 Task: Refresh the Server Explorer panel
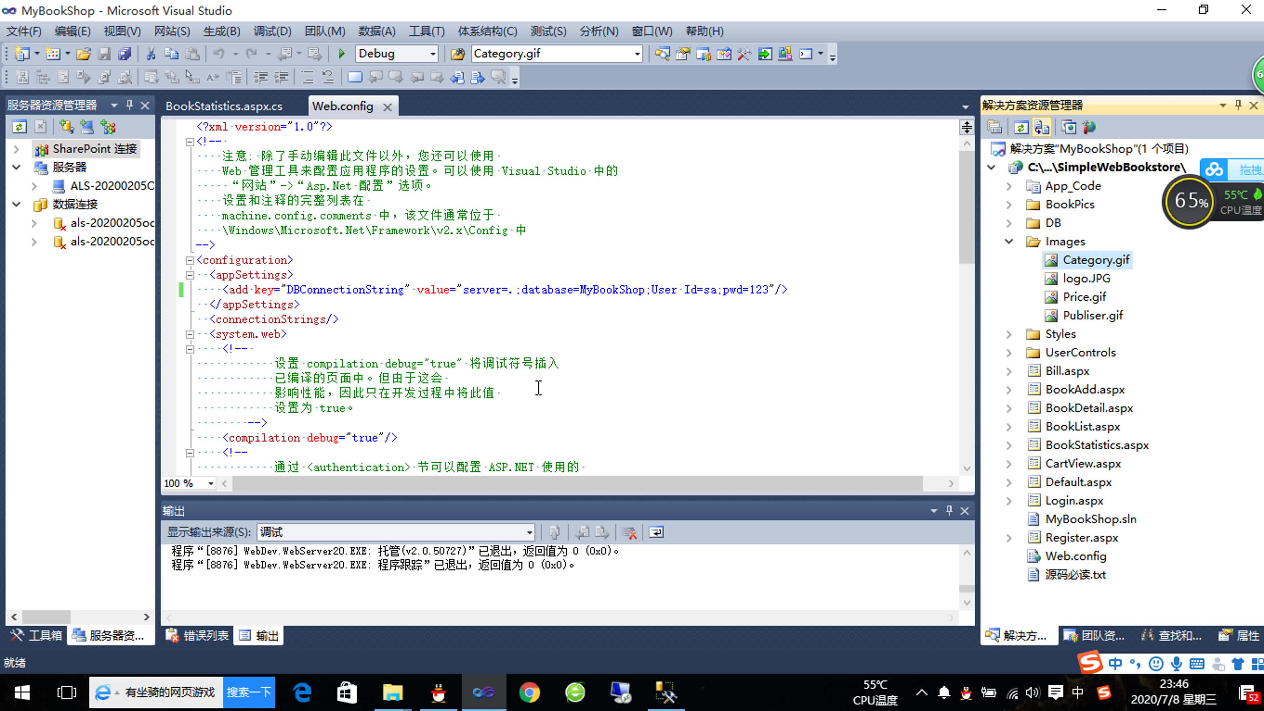[19, 127]
